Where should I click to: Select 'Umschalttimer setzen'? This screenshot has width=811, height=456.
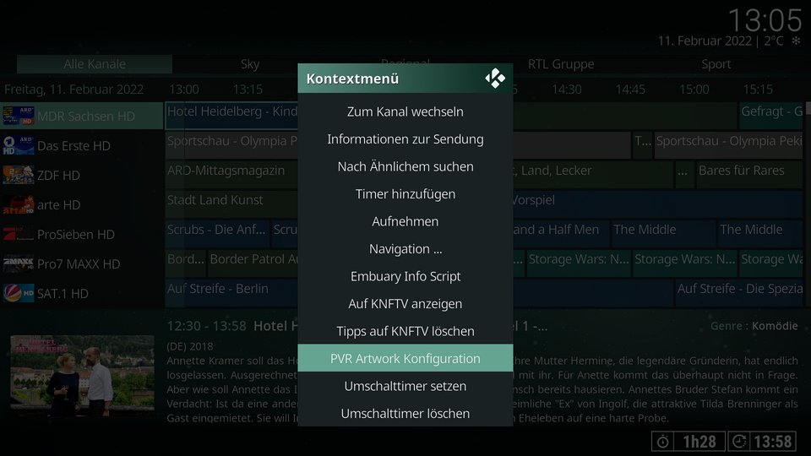(405, 386)
